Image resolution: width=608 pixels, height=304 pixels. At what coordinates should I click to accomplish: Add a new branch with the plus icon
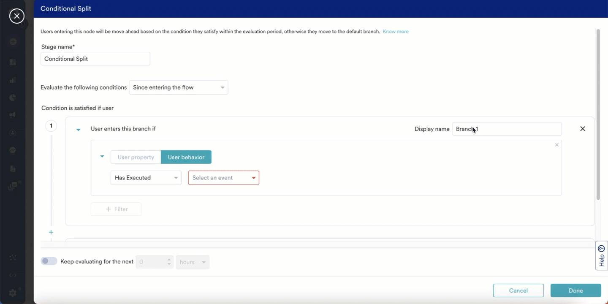click(x=51, y=232)
